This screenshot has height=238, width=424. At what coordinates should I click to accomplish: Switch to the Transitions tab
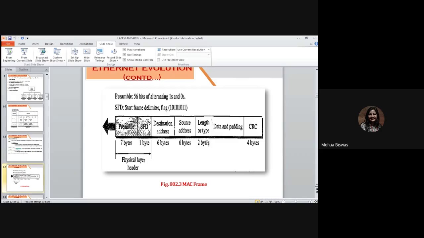[66, 44]
